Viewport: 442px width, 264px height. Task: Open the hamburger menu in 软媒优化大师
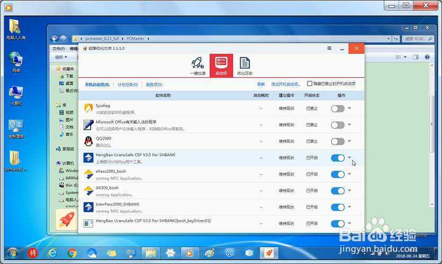pyautogui.click(x=329, y=49)
